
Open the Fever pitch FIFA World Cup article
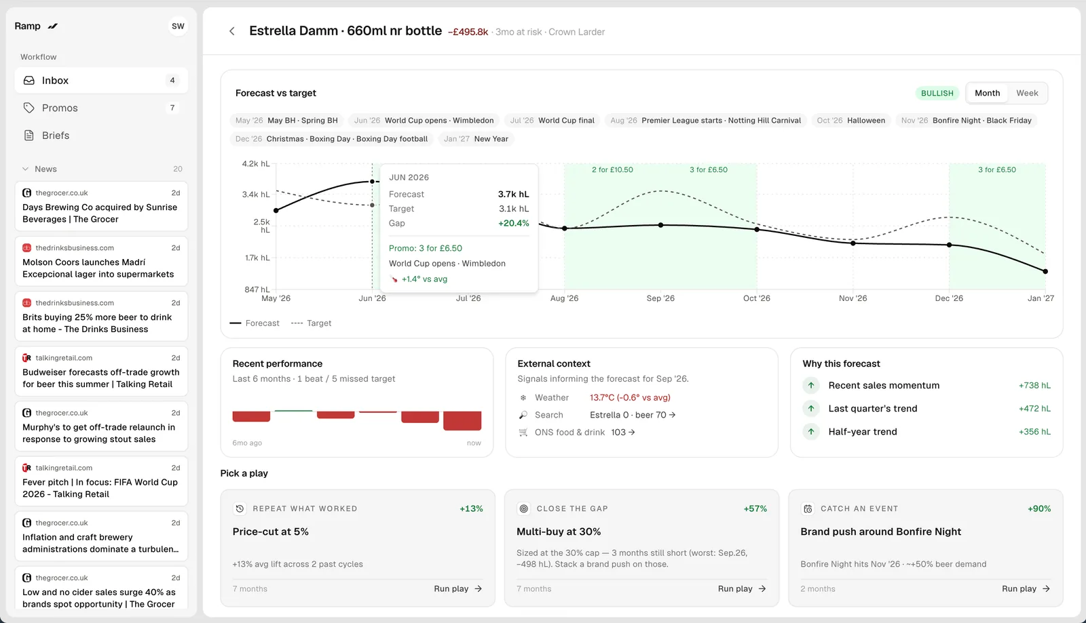[101, 481]
